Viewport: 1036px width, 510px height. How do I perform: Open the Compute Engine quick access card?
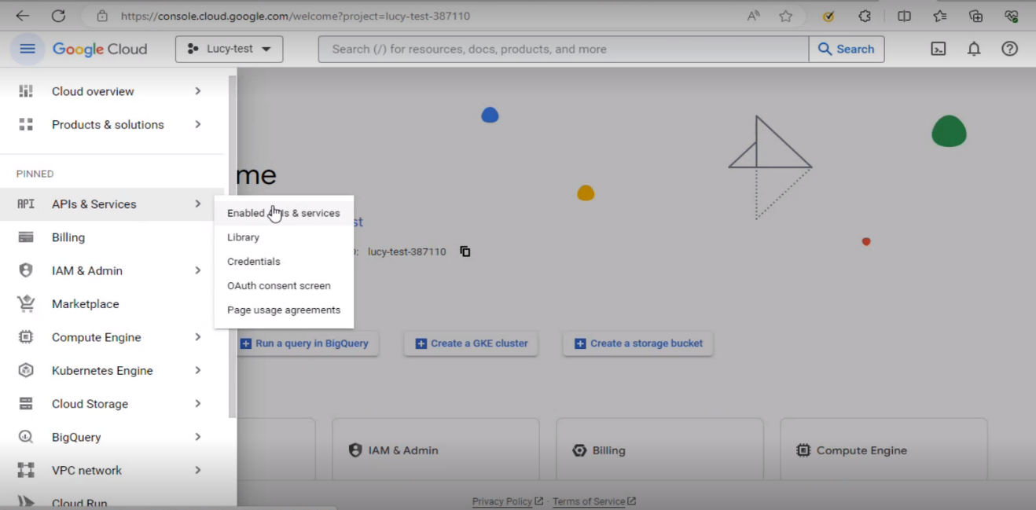[x=884, y=450]
